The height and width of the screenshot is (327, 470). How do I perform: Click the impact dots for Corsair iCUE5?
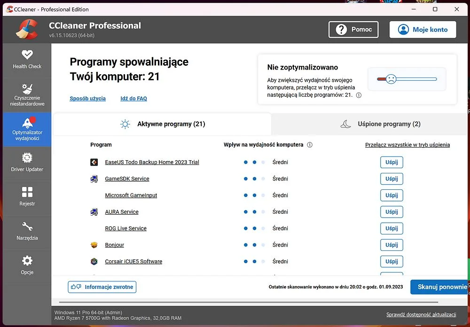point(254,261)
